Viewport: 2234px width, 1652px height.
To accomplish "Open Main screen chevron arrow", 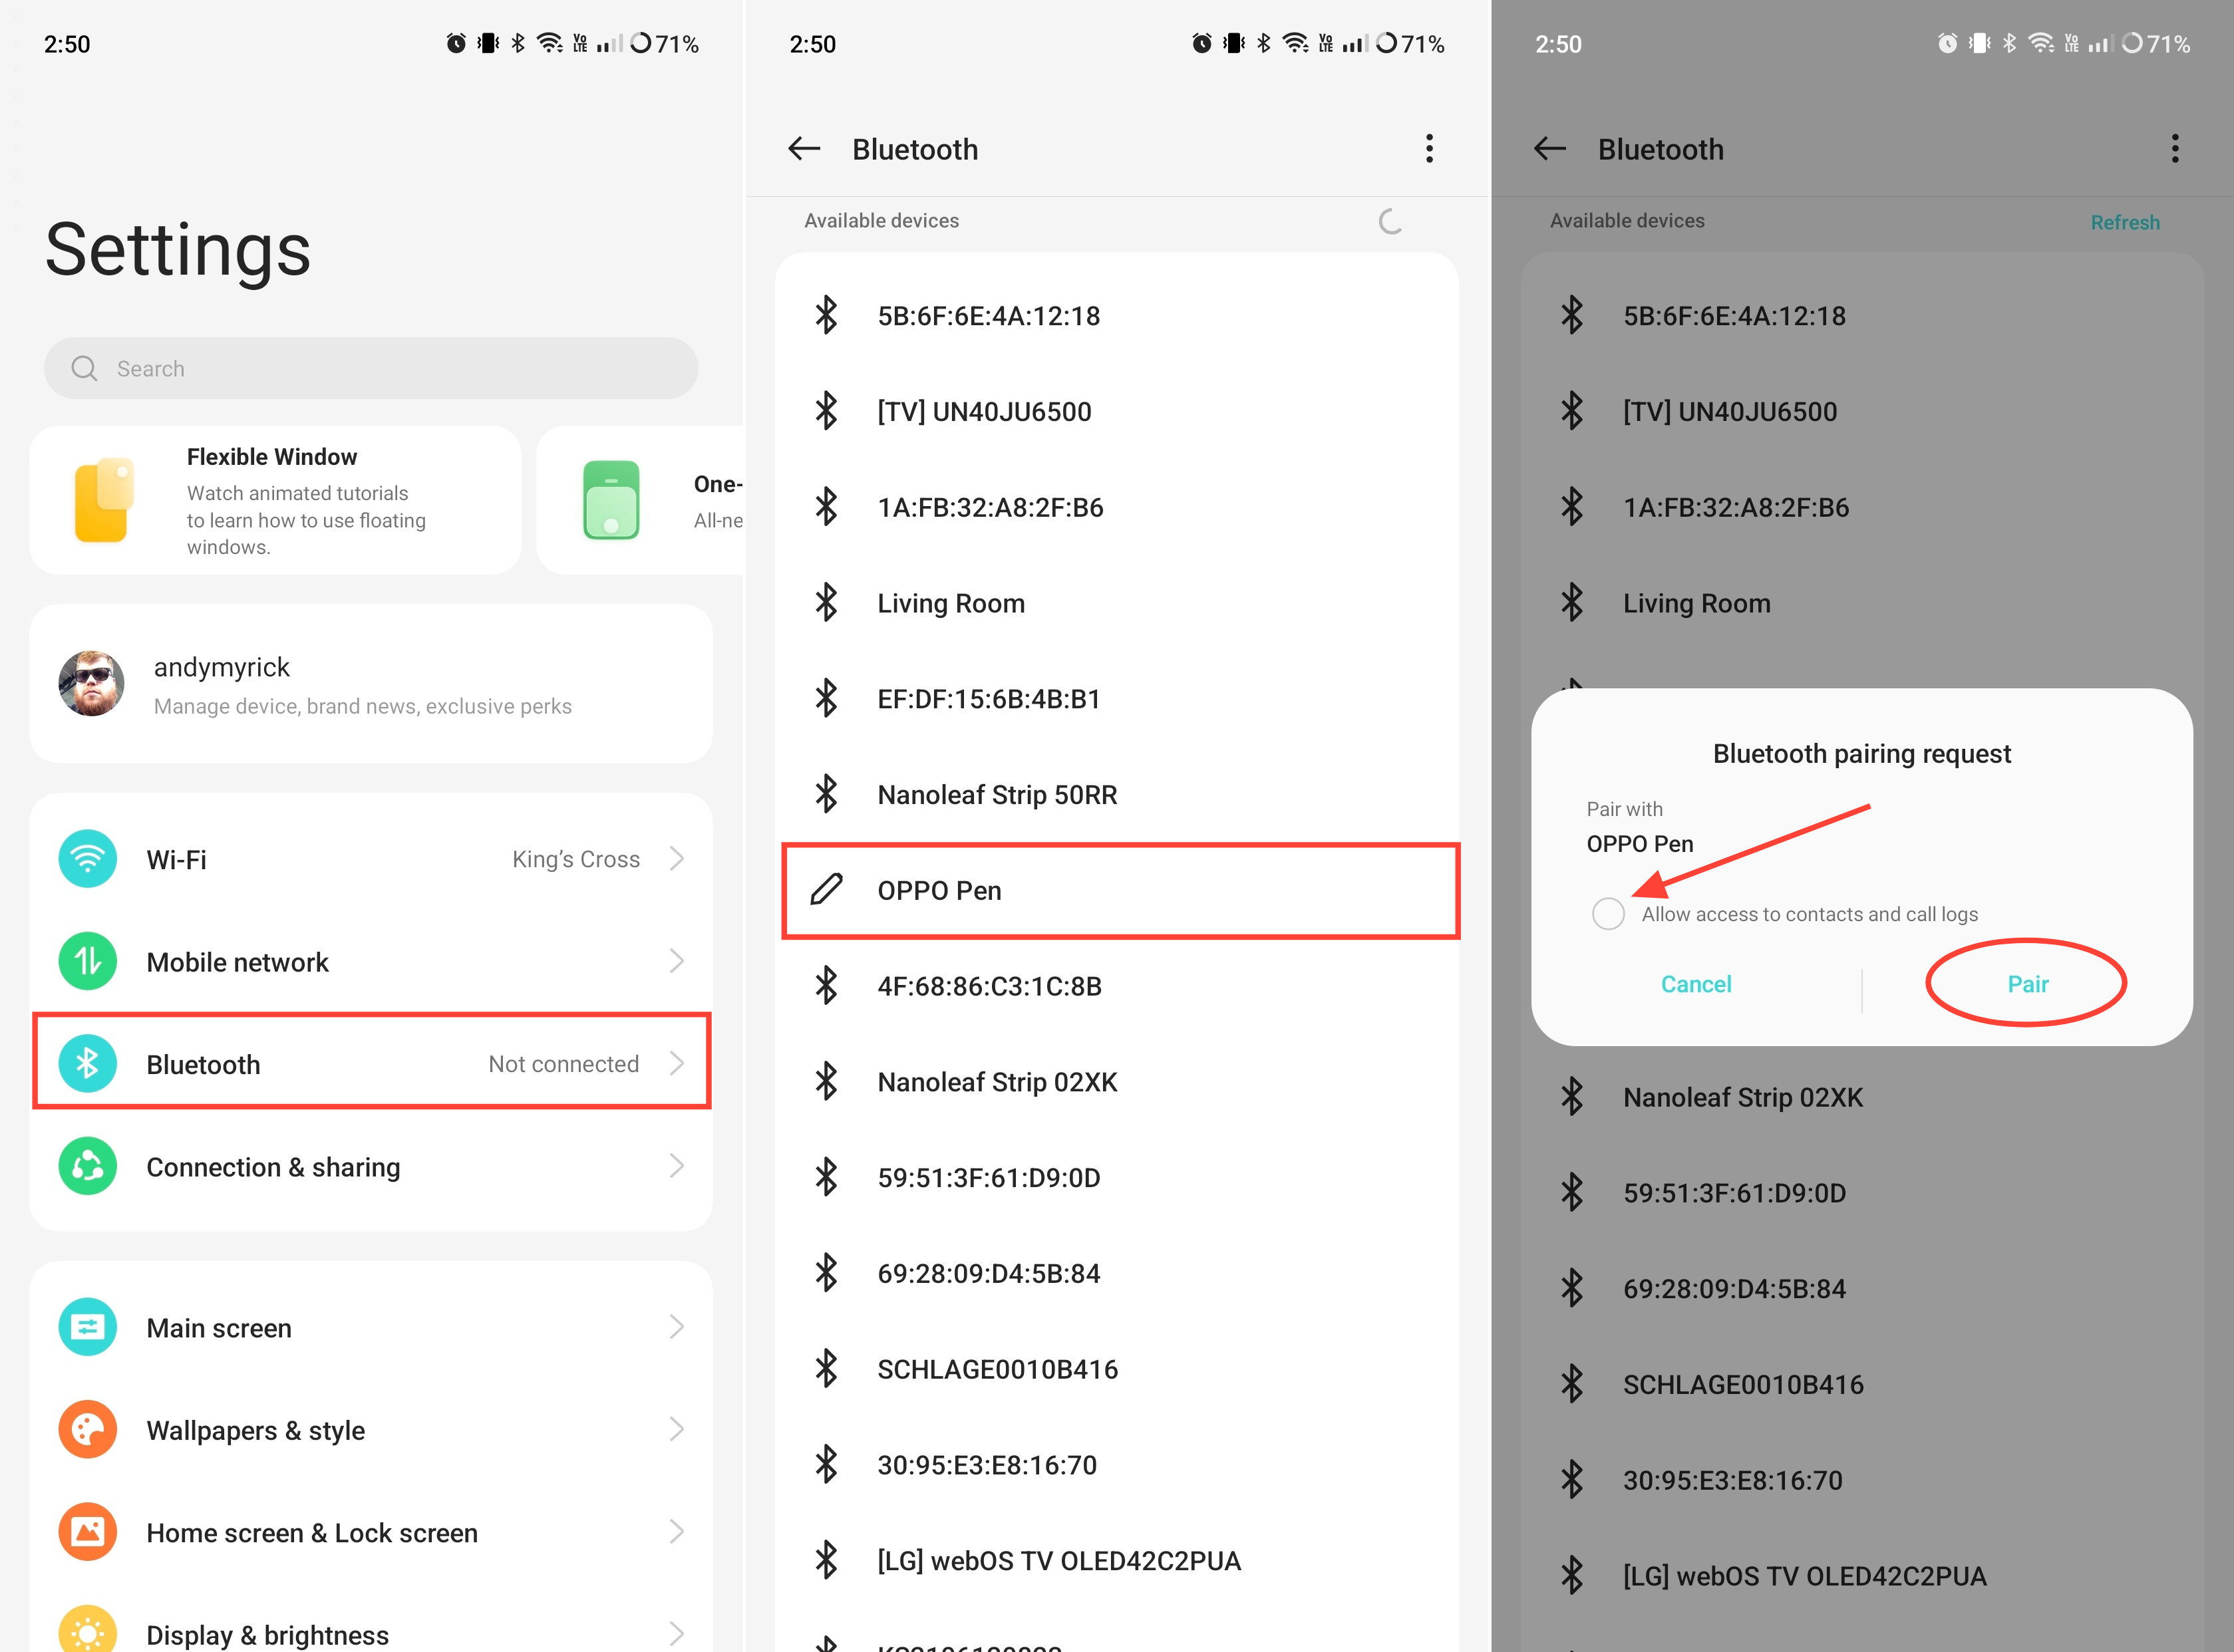I will point(677,1328).
